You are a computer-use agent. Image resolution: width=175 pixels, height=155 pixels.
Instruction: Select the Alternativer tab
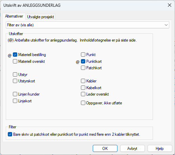(14, 16)
